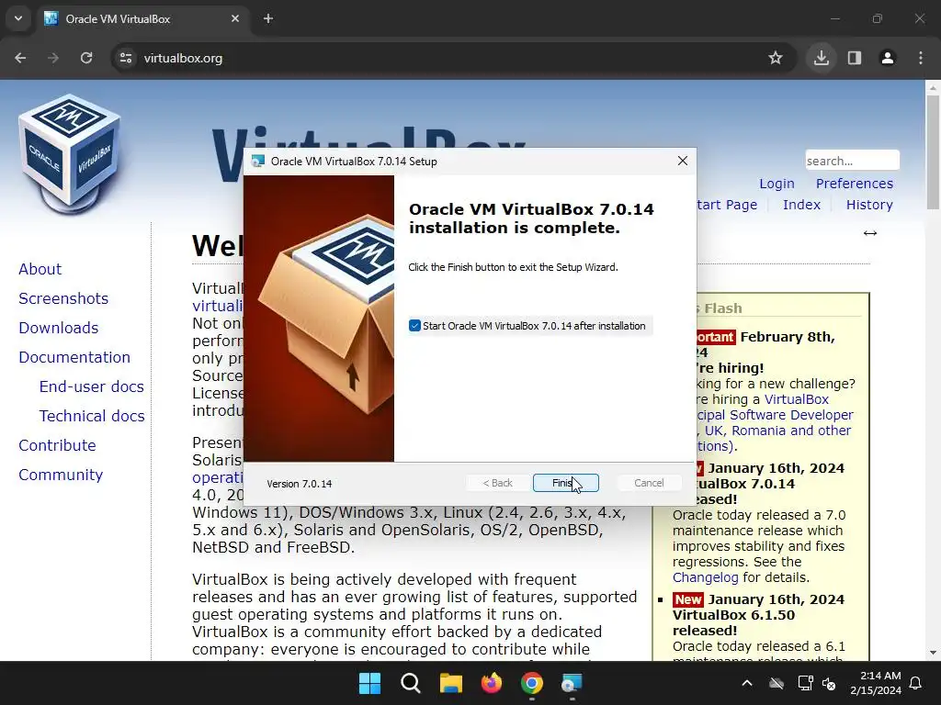Screen dimensions: 941x705
Task: Open a new Chrome tab with plus
Action: pyautogui.click(x=268, y=18)
